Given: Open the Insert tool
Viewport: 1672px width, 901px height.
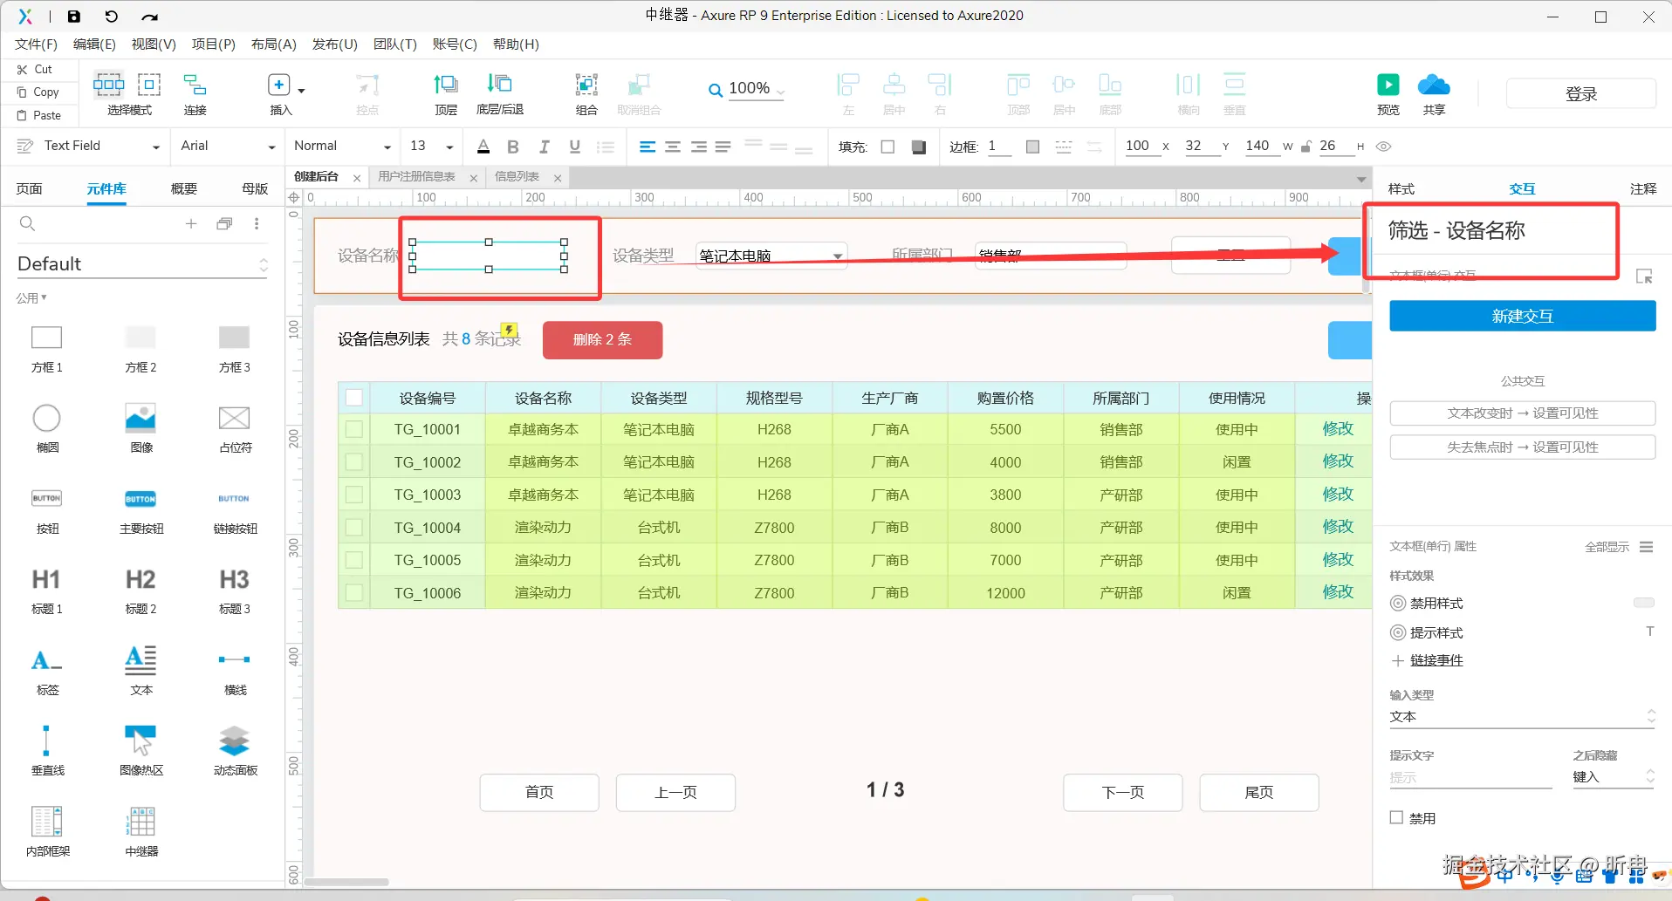Looking at the screenshot, I should point(281,93).
